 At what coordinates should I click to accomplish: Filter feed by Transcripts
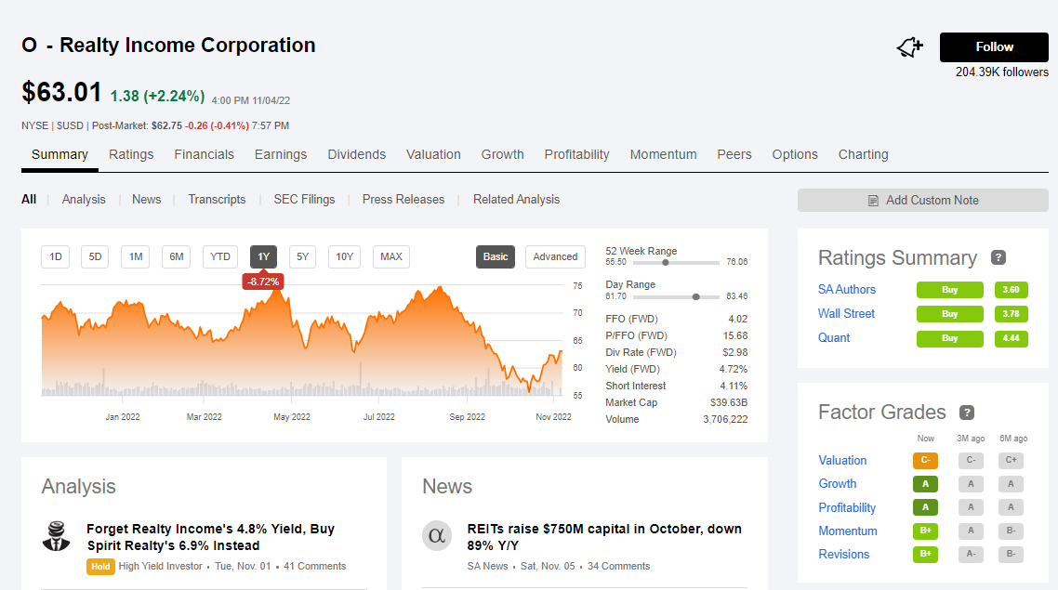click(x=217, y=200)
